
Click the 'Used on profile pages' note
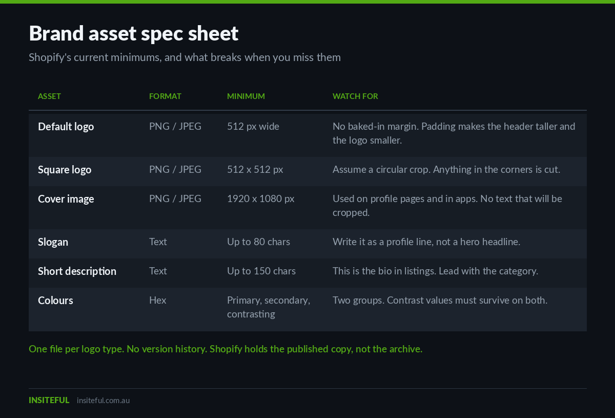pos(447,206)
